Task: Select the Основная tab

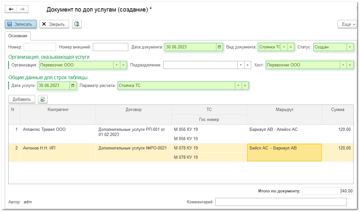Action: click(x=18, y=36)
